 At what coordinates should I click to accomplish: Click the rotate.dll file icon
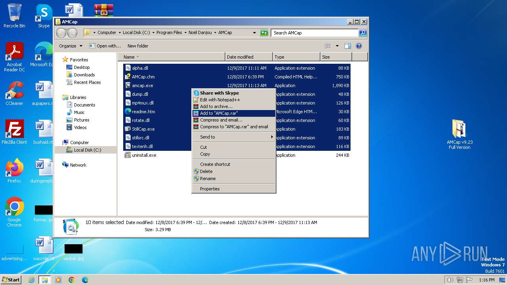pyautogui.click(x=128, y=120)
